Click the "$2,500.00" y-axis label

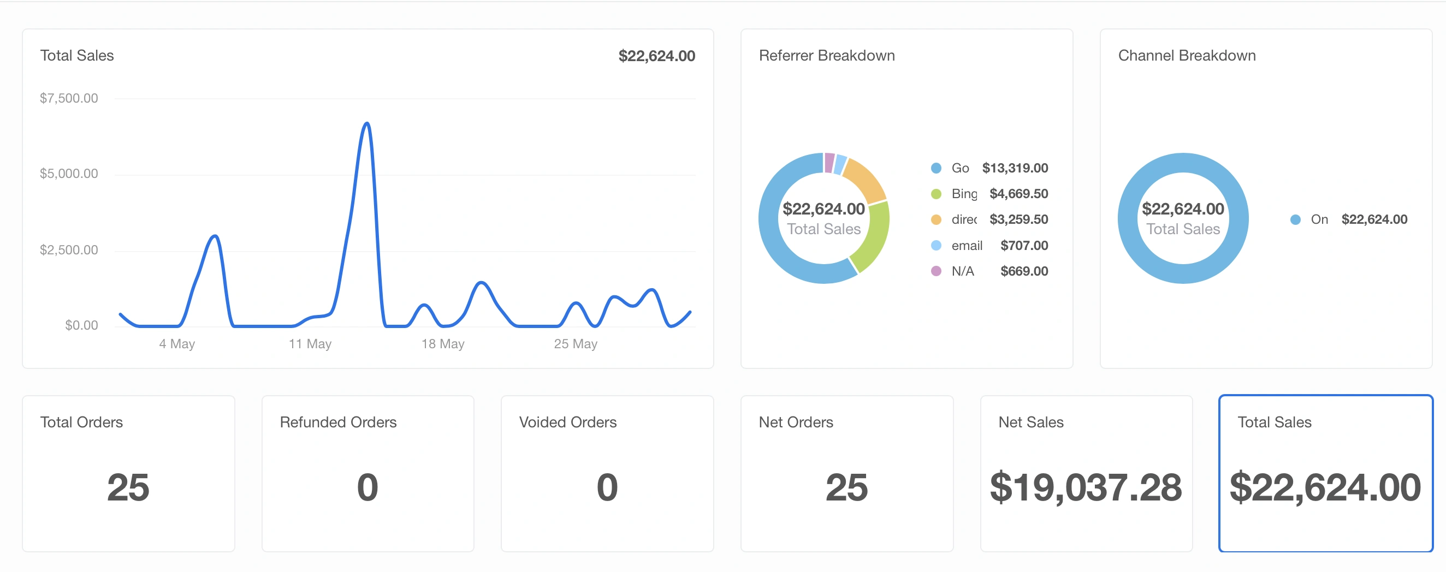[x=69, y=250]
